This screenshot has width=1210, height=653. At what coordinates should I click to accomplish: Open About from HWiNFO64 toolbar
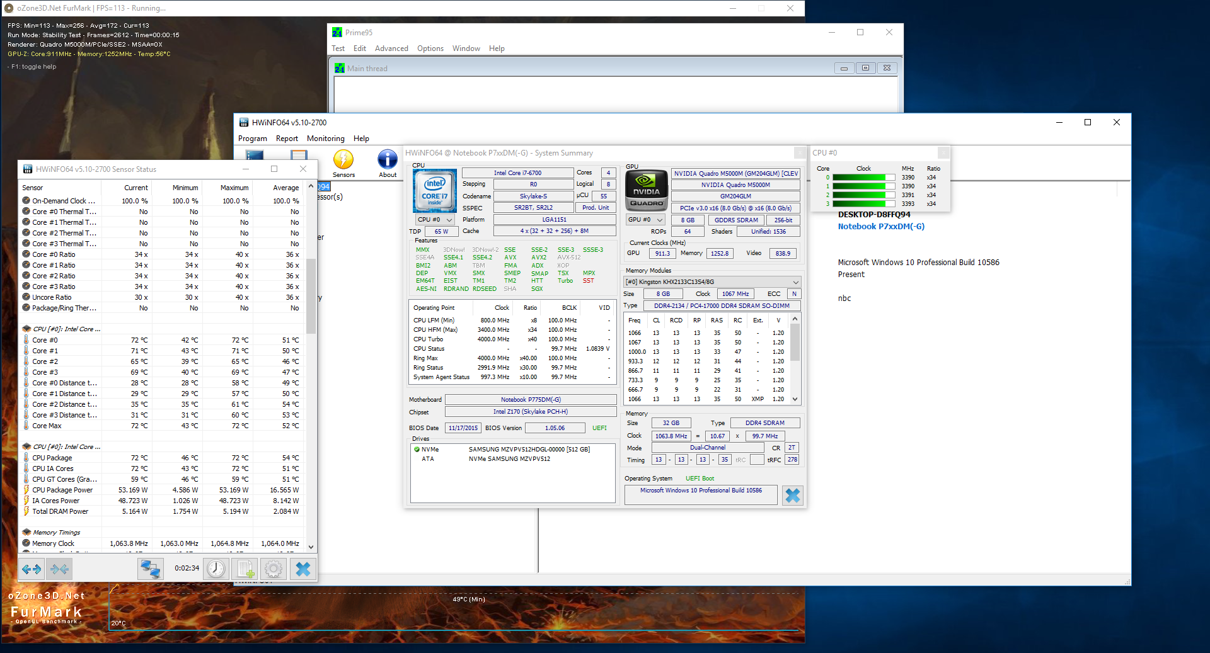coord(388,164)
